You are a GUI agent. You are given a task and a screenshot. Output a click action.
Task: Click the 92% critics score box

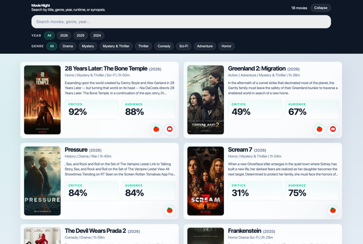coord(92,109)
